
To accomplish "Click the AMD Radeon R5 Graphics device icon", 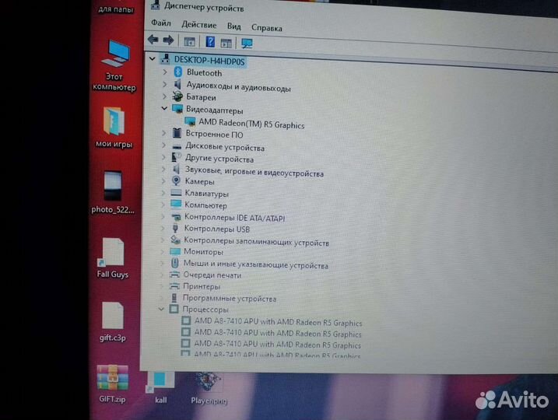I will click(191, 121).
